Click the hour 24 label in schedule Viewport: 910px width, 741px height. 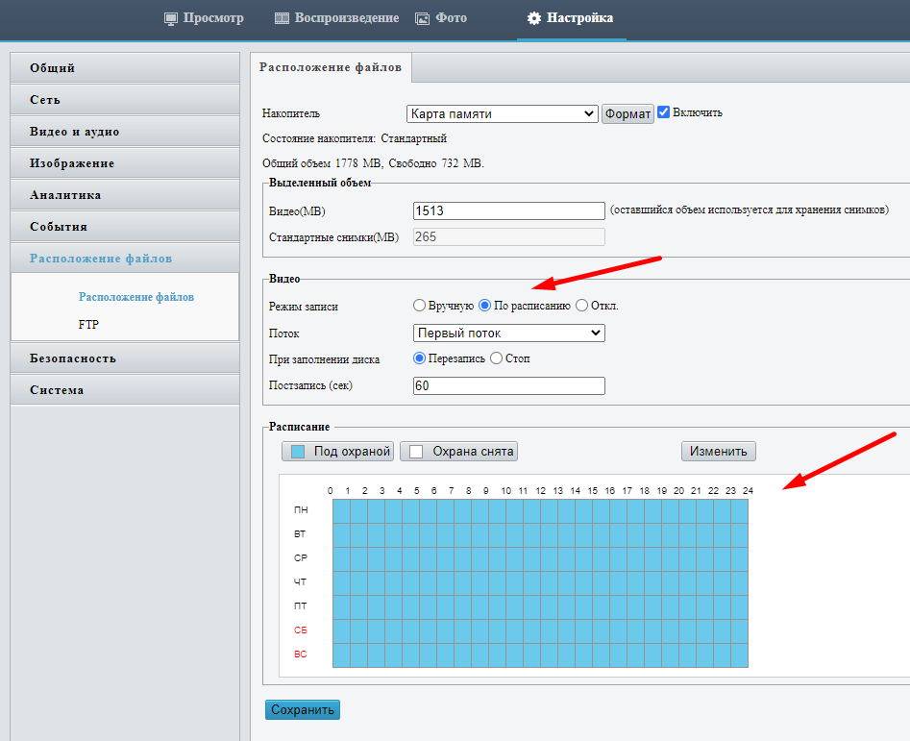coord(748,491)
